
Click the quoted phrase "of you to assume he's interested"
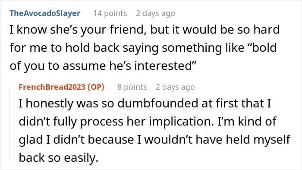coord(103,66)
